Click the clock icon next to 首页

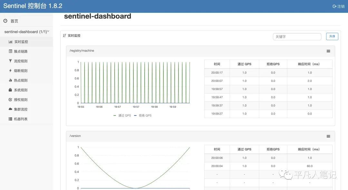tap(5, 21)
